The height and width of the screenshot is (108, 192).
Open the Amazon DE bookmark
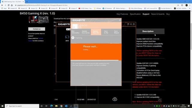pos(43,8)
